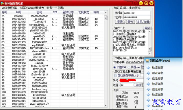
Task: Click the run log scrollbar thumb
Action: (x=150, y=49)
